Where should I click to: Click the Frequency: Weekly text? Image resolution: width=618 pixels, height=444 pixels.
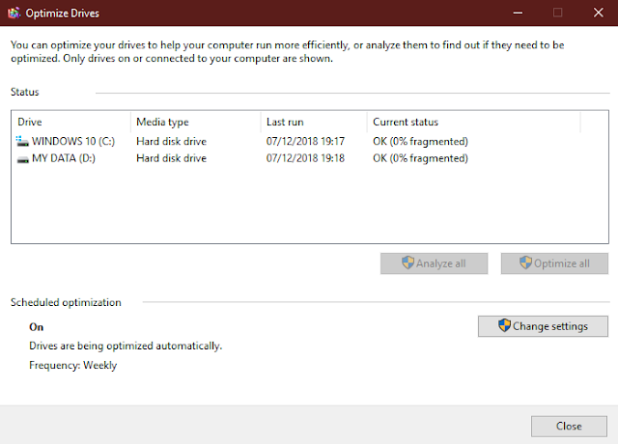pyautogui.click(x=73, y=365)
